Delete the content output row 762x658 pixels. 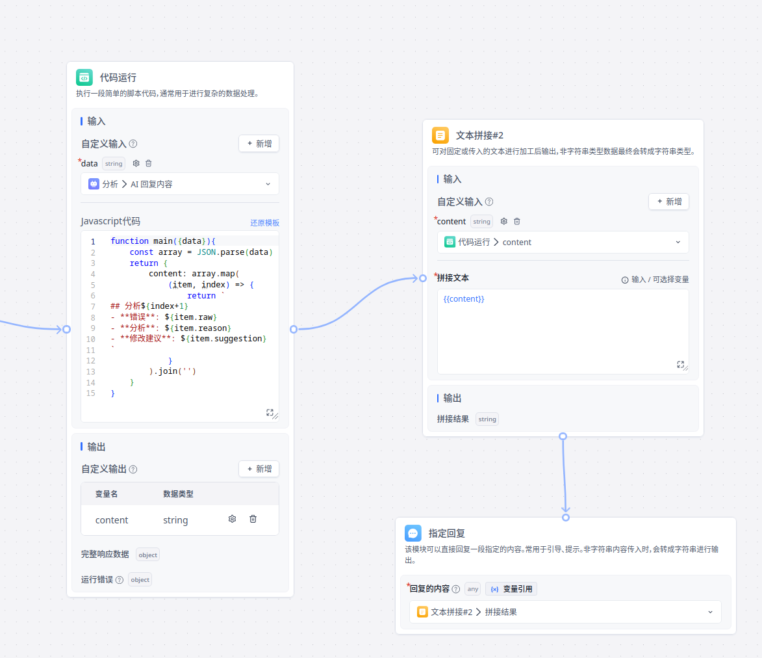(x=253, y=519)
